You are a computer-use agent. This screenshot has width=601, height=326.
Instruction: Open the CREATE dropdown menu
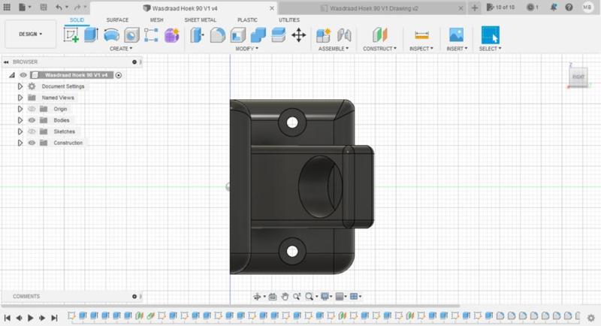point(121,49)
